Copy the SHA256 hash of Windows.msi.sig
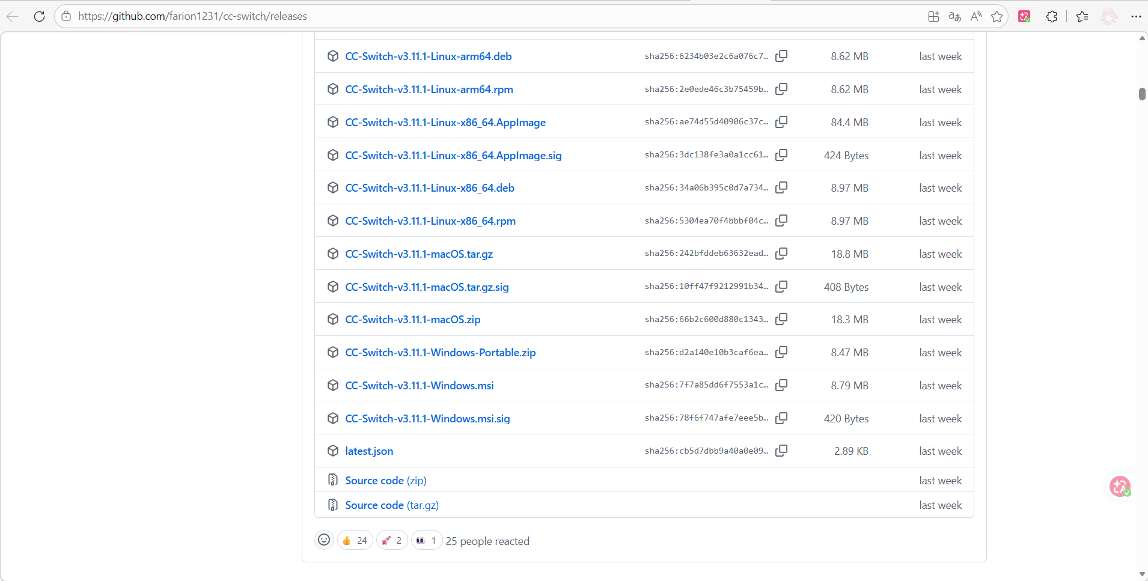The height and width of the screenshot is (581, 1148). (x=781, y=418)
